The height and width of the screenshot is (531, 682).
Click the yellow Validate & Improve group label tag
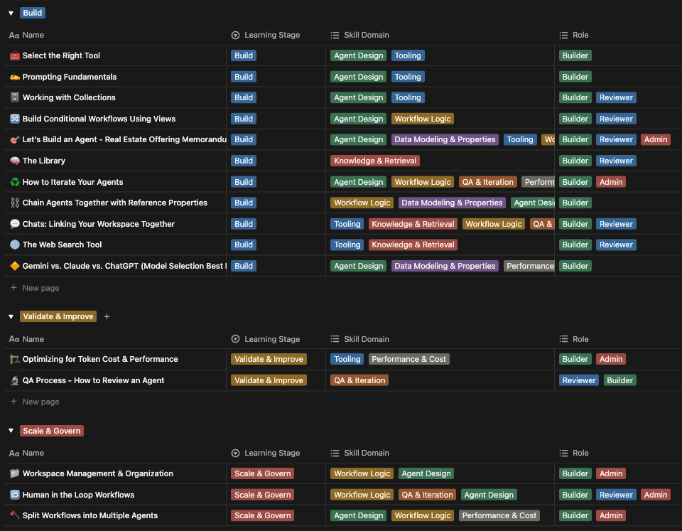[58, 317]
